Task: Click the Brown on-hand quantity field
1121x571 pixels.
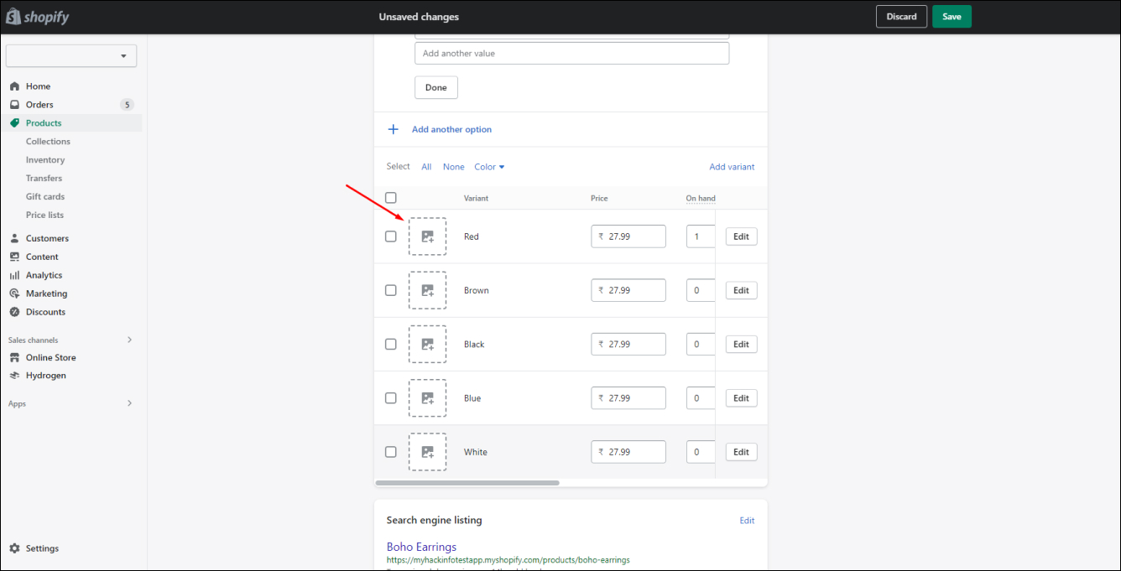Action: (x=701, y=290)
